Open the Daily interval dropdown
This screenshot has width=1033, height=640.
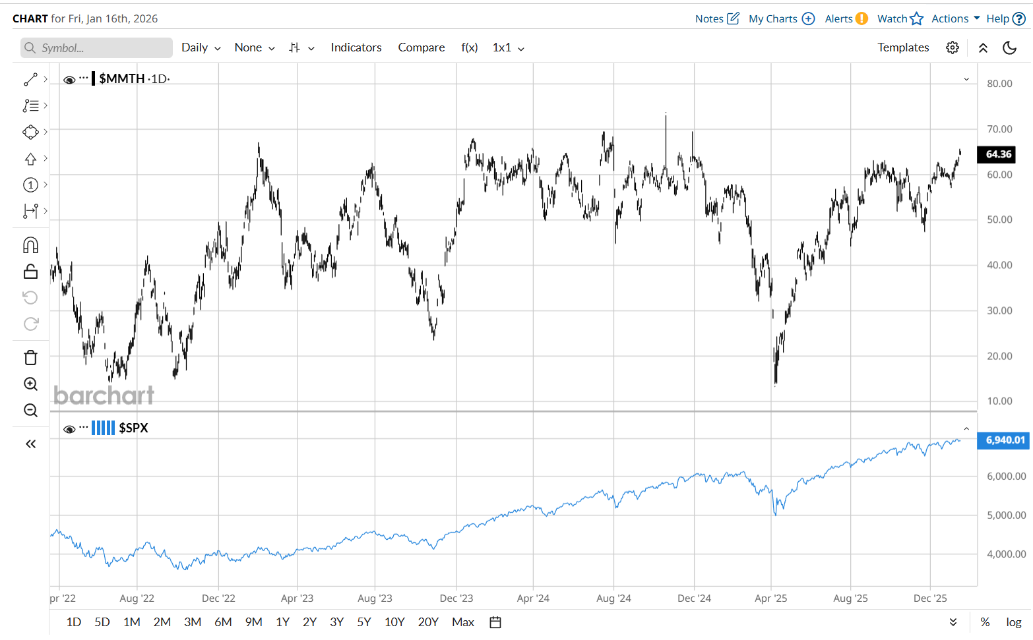pyautogui.click(x=201, y=47)
